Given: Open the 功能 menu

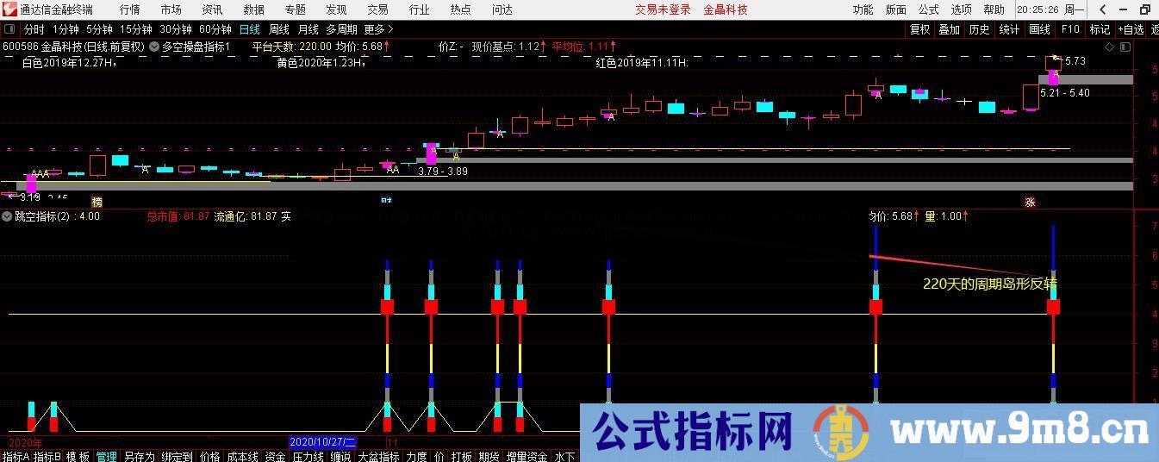Looking at the screenshot, I should (x=863, y=9).
